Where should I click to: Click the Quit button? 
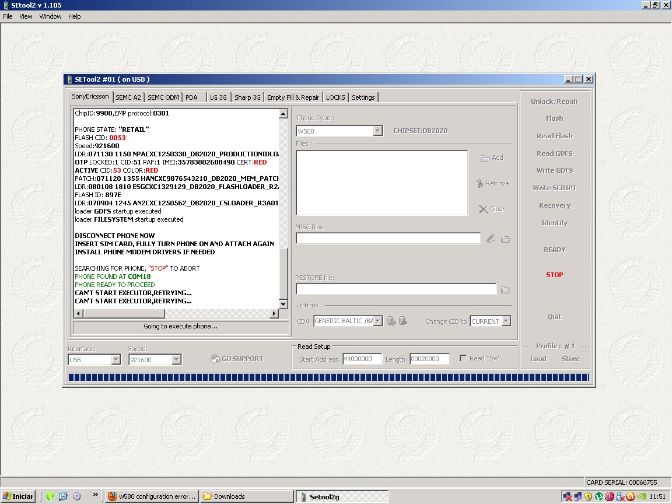tap(555, 317)
